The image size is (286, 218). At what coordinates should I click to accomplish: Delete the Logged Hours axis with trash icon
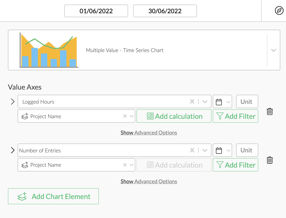coord(269,111)
